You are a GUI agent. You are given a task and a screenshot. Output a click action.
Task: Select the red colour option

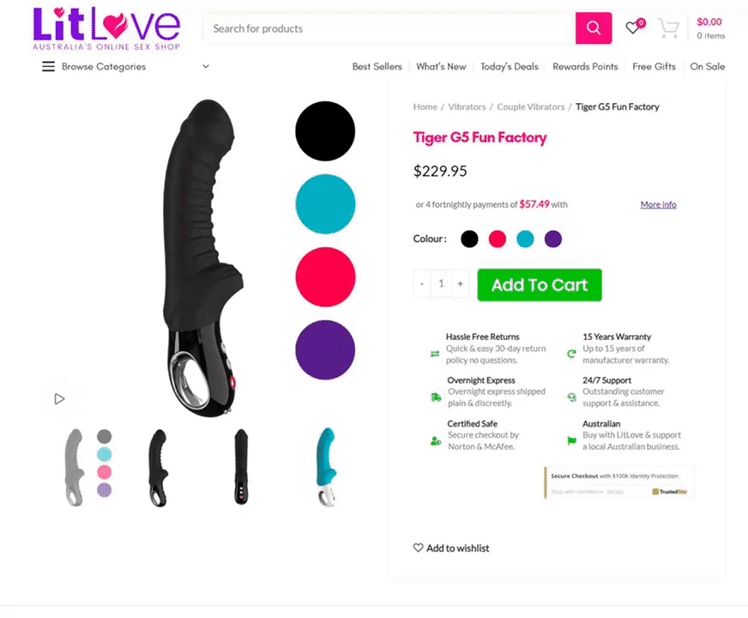coord(497,239)
